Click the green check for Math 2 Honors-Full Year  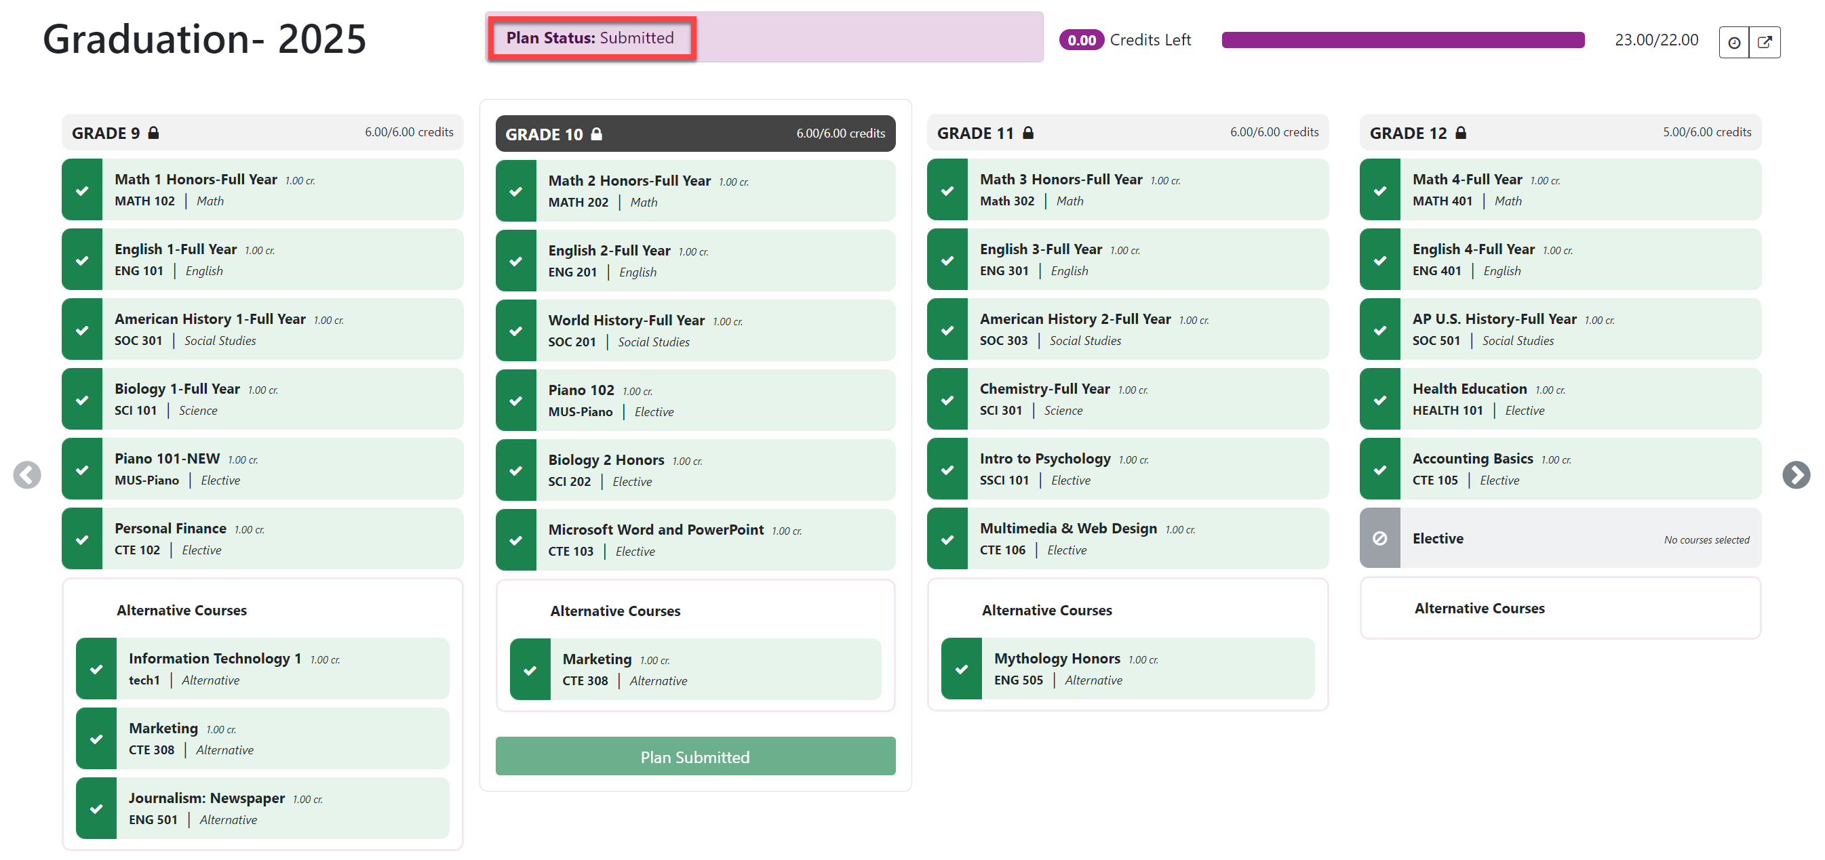point(515,191)
